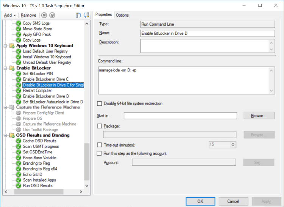The height and width of the screenshot is (207, 284).
Task: Click Browse button next to Start in
Action: [x=259, y=116]
